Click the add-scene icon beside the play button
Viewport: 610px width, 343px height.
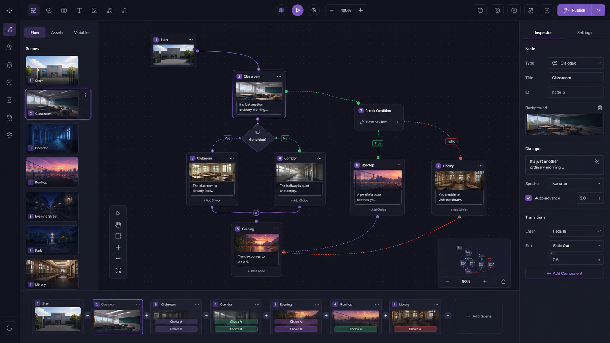314,10
